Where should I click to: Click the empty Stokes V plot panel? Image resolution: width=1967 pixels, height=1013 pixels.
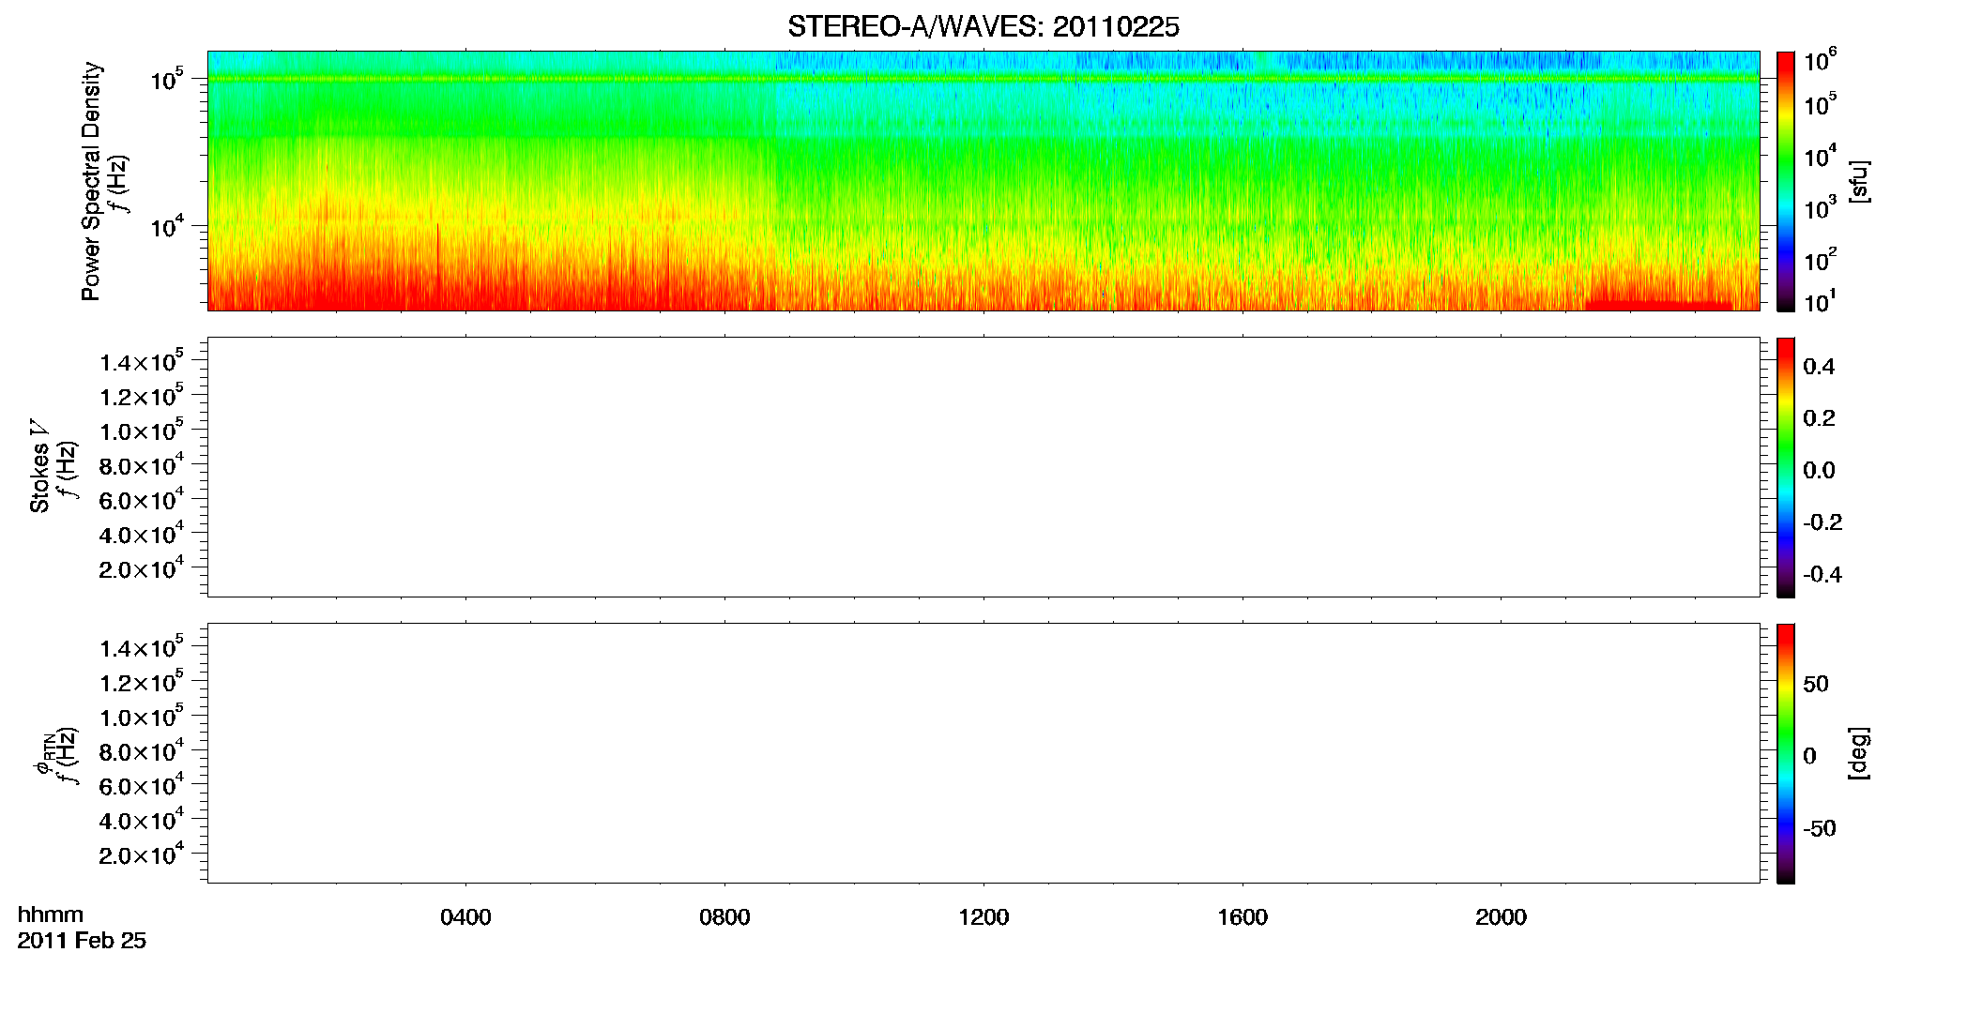pos(983,467)
